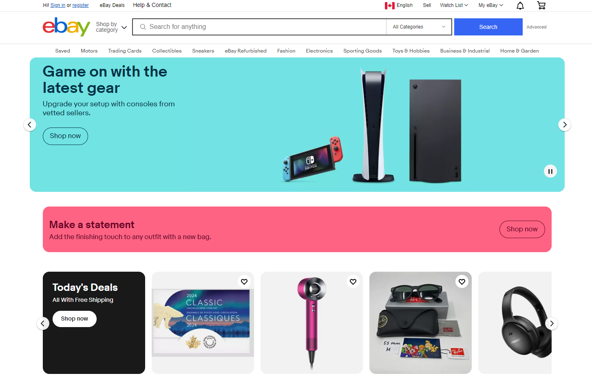Focus the Search for anything field

coord(259,27)
